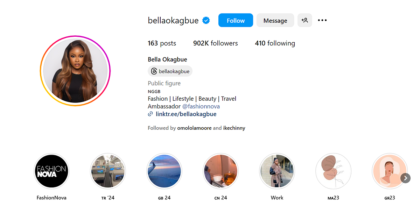Open the TR '24 story highlight
Image resolution: width=420 pixels, height=206 pixels.
[108, 171]
